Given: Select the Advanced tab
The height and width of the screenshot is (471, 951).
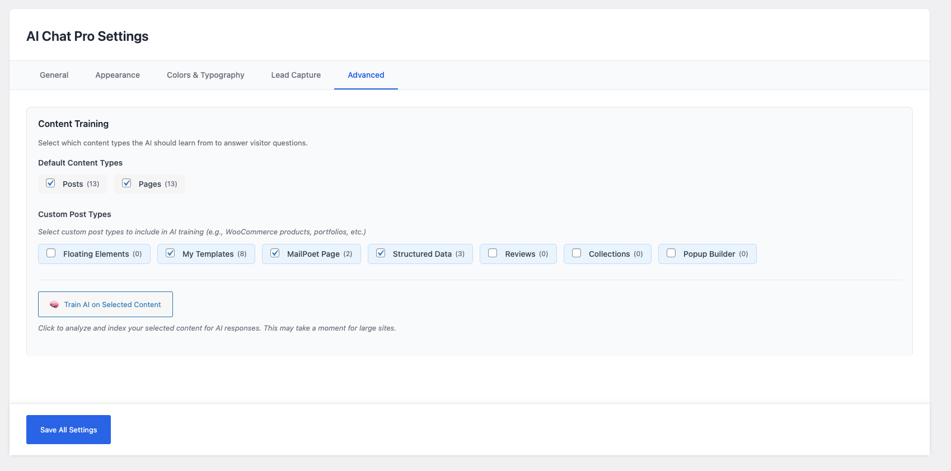Looking at the screenshot, I should point(366,75).
